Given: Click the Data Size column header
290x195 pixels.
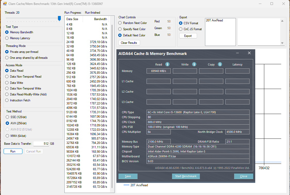Looking at the screenshot, I should point(74,19).
